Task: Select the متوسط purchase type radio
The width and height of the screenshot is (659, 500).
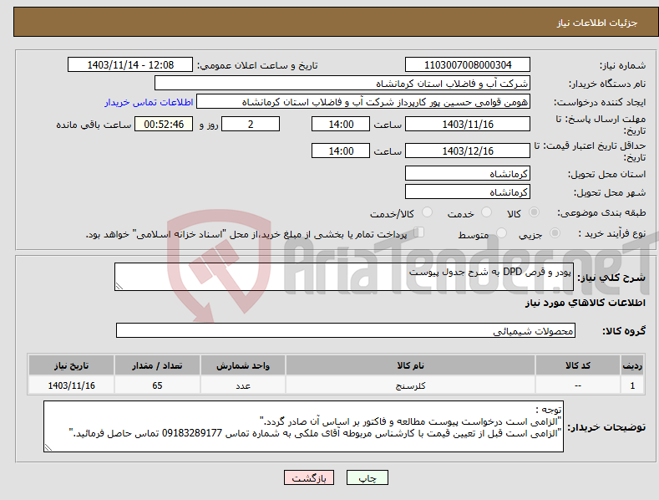Action: point(501,232)
